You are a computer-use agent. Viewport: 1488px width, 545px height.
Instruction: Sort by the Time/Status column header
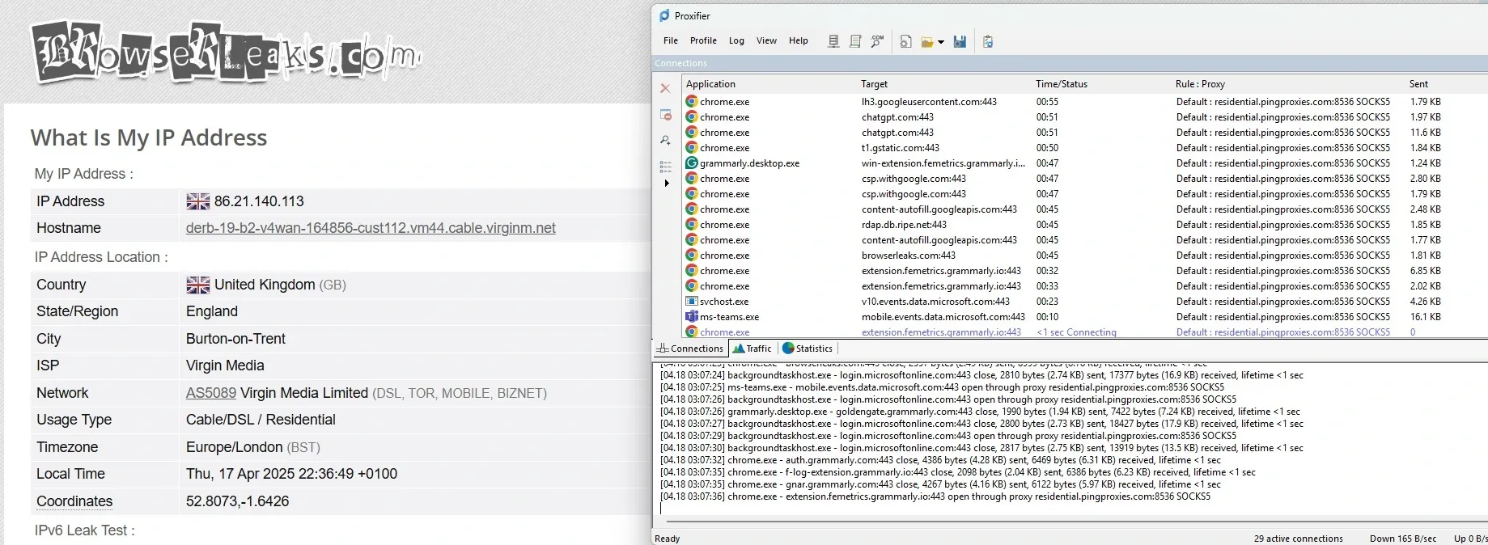[x=1062, y=84]
